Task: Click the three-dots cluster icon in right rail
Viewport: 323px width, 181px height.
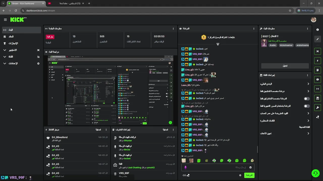Action: [x=317, y=117]
